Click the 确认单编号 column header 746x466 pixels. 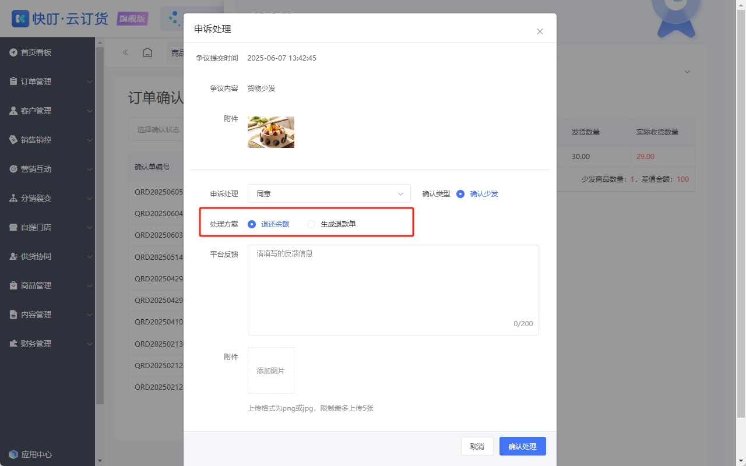point(152,167)
